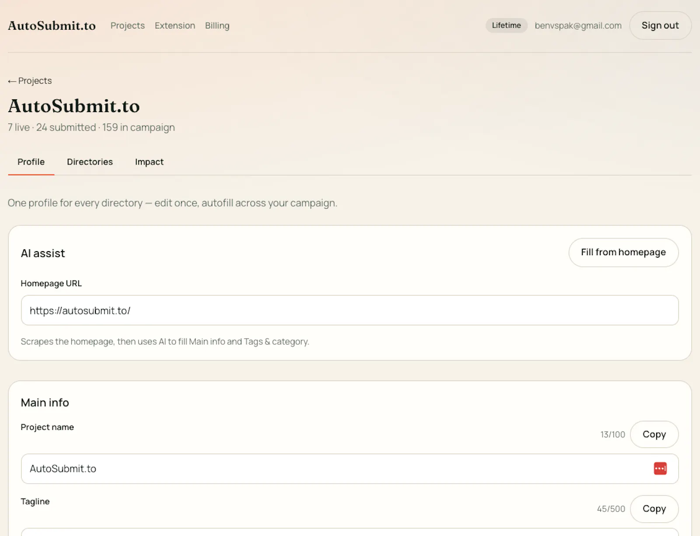Click the Fill from homepage button
This screenshot has height=536, width=700.
(623, 252)
